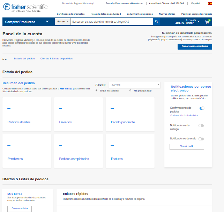The width and height of the screenshot is (224, 212).
Task: Enable Notificaciones de entrega switch
Action: click(x=201, y=125)
